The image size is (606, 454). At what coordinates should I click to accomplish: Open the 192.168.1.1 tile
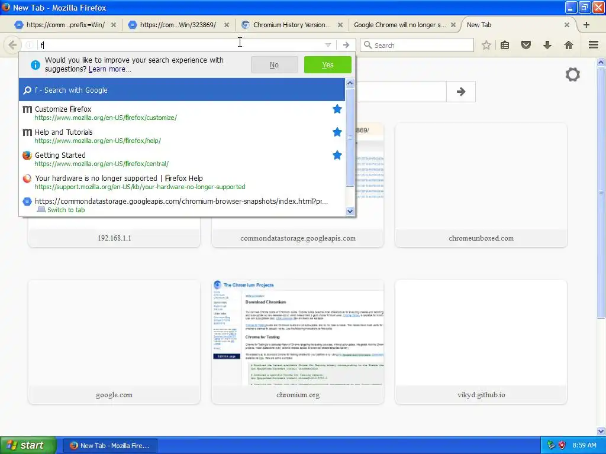click(x=114, y=185)
